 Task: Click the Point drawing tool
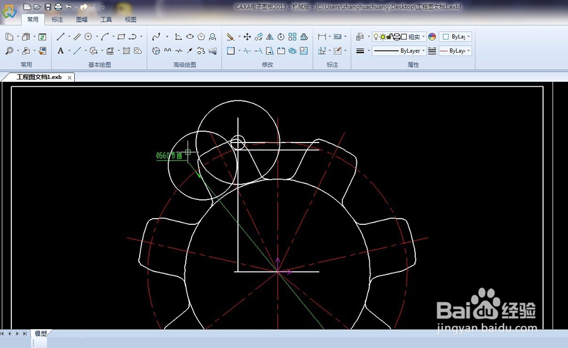click(167, 36)
